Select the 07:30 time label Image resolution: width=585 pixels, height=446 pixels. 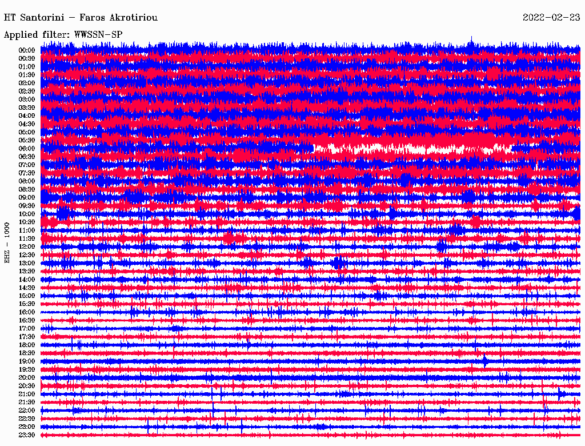pos(27,173)
